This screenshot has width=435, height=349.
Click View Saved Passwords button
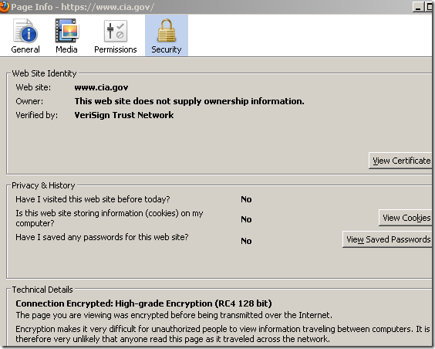[388, 239]
